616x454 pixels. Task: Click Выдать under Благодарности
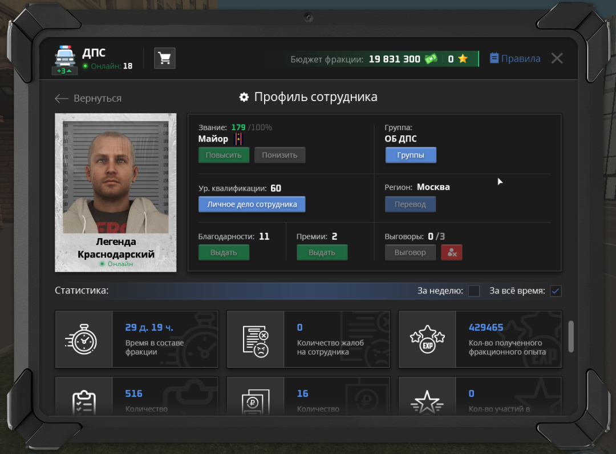point(224,252)
